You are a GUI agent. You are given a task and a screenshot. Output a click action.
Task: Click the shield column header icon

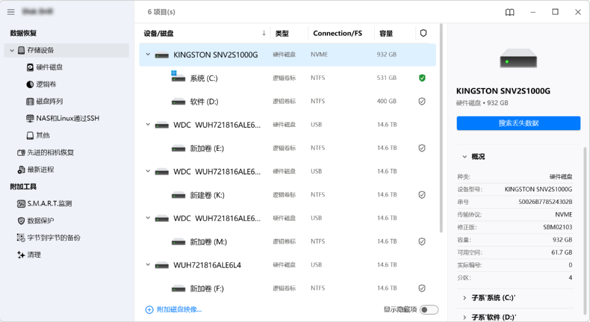(x=423, y=33)
